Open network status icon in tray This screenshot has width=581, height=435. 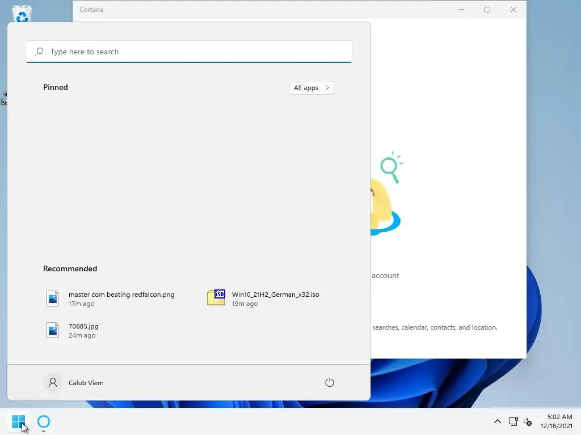coord(513,421)
